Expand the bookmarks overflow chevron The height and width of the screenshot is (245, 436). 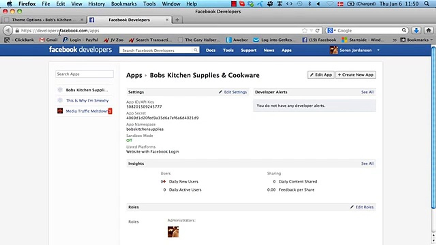coord(394,40)
